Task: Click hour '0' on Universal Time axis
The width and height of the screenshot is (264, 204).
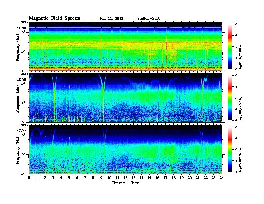Action: pos(29,178)
